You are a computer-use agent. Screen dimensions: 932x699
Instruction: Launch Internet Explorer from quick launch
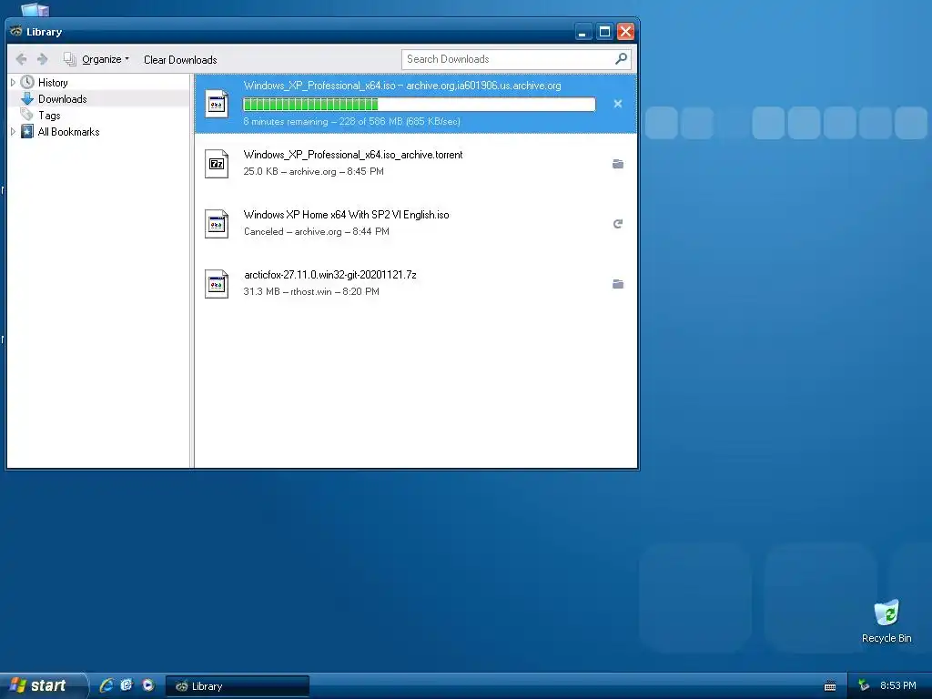[106, 685]
